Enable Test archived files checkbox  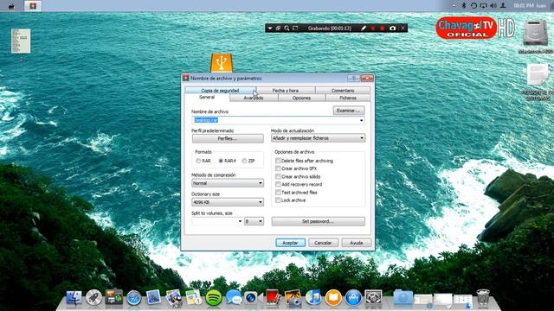(x=278, y=192)
